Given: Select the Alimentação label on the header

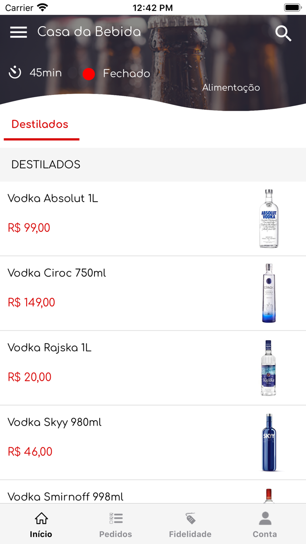Looking at the screenshot, I should (231, 87).
